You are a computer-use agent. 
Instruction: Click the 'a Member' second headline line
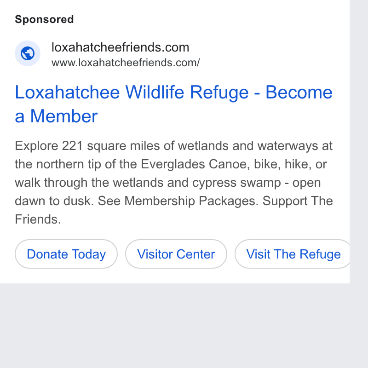[56, 116]
